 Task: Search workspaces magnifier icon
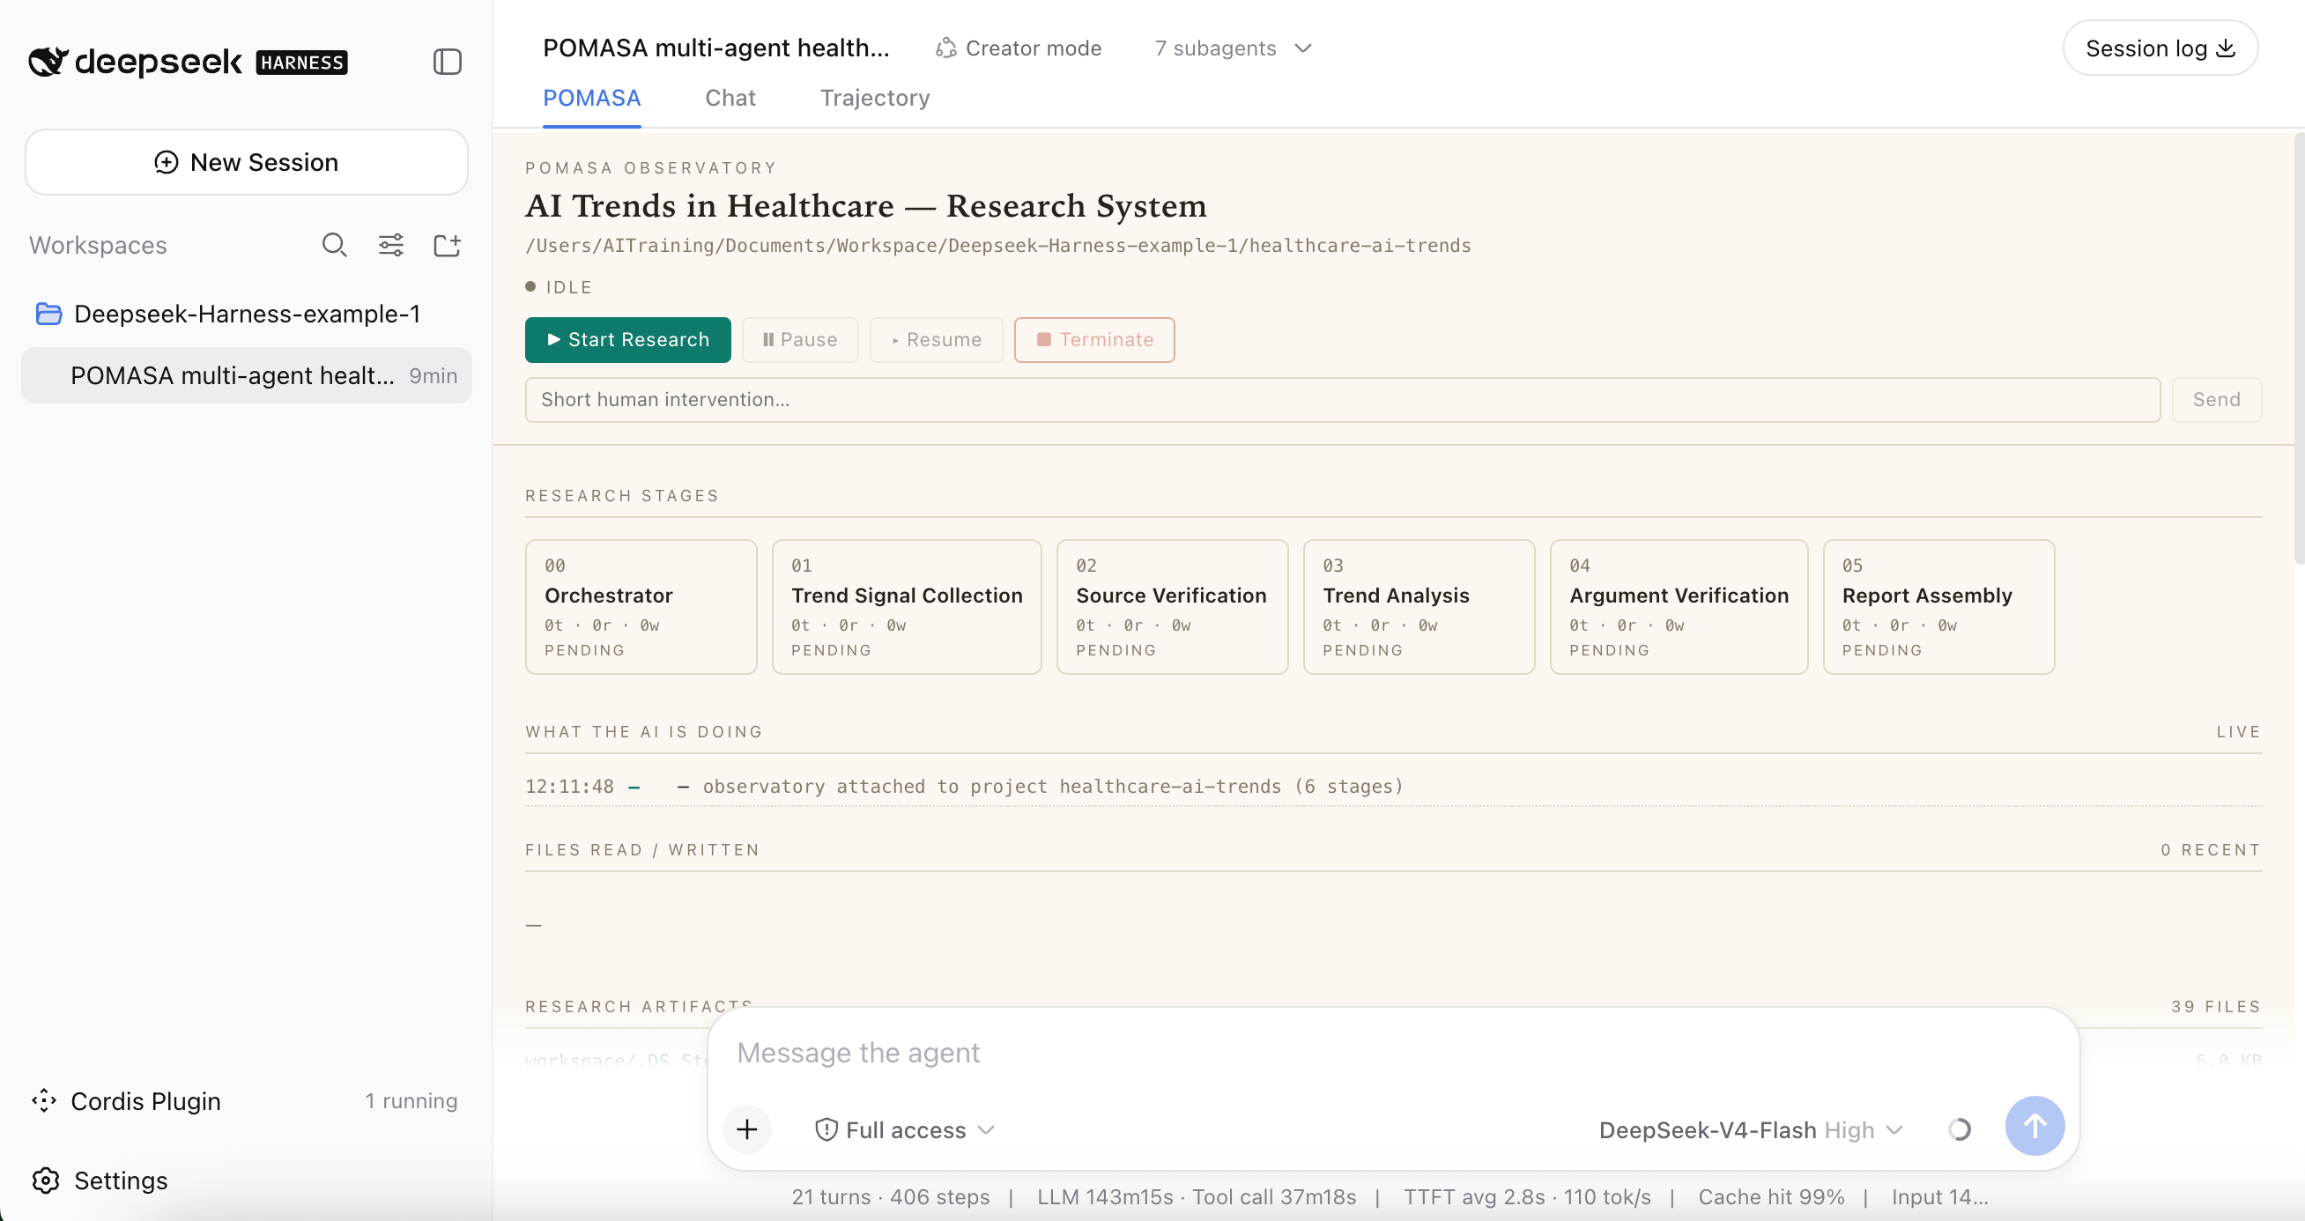click(334, 245)
